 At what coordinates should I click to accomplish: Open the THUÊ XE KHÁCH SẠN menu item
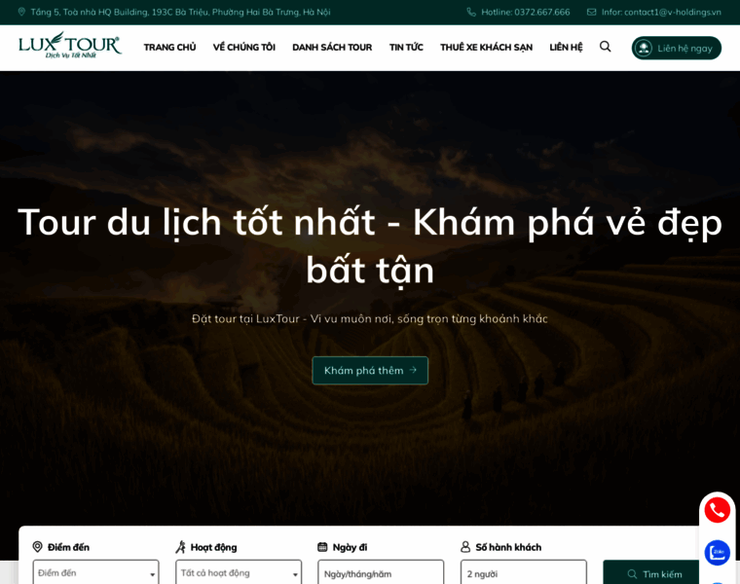(x=486, y=47)
